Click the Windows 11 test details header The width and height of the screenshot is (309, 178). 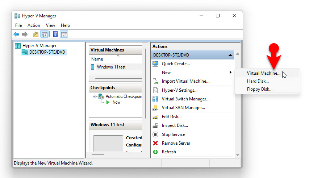(x=116, y=125)
